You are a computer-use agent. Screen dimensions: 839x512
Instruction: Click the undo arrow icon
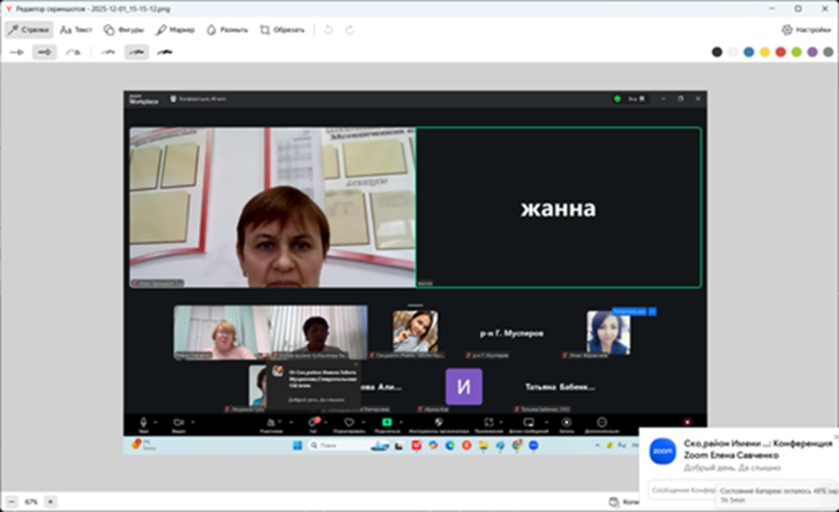pos(328,30)
